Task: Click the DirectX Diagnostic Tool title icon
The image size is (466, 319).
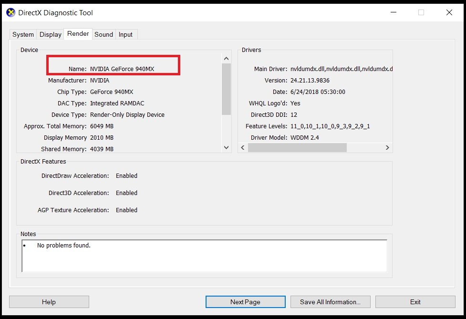Action: point(10,12)
